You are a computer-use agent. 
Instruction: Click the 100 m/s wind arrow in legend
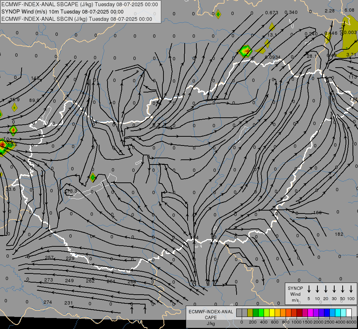tap(351, 289)
